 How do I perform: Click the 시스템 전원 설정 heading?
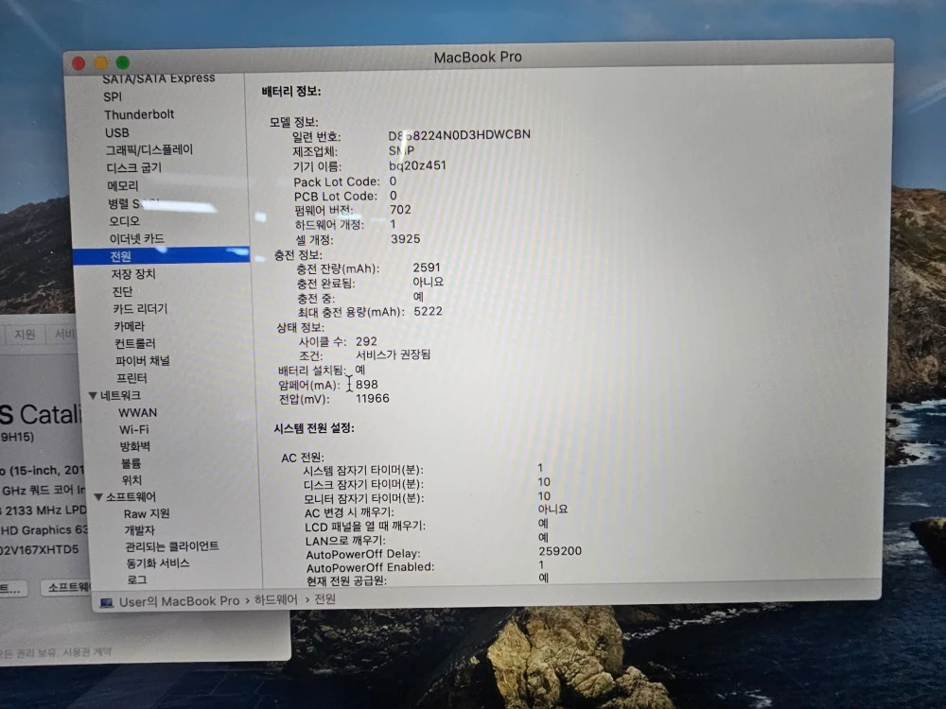(314, 428)
